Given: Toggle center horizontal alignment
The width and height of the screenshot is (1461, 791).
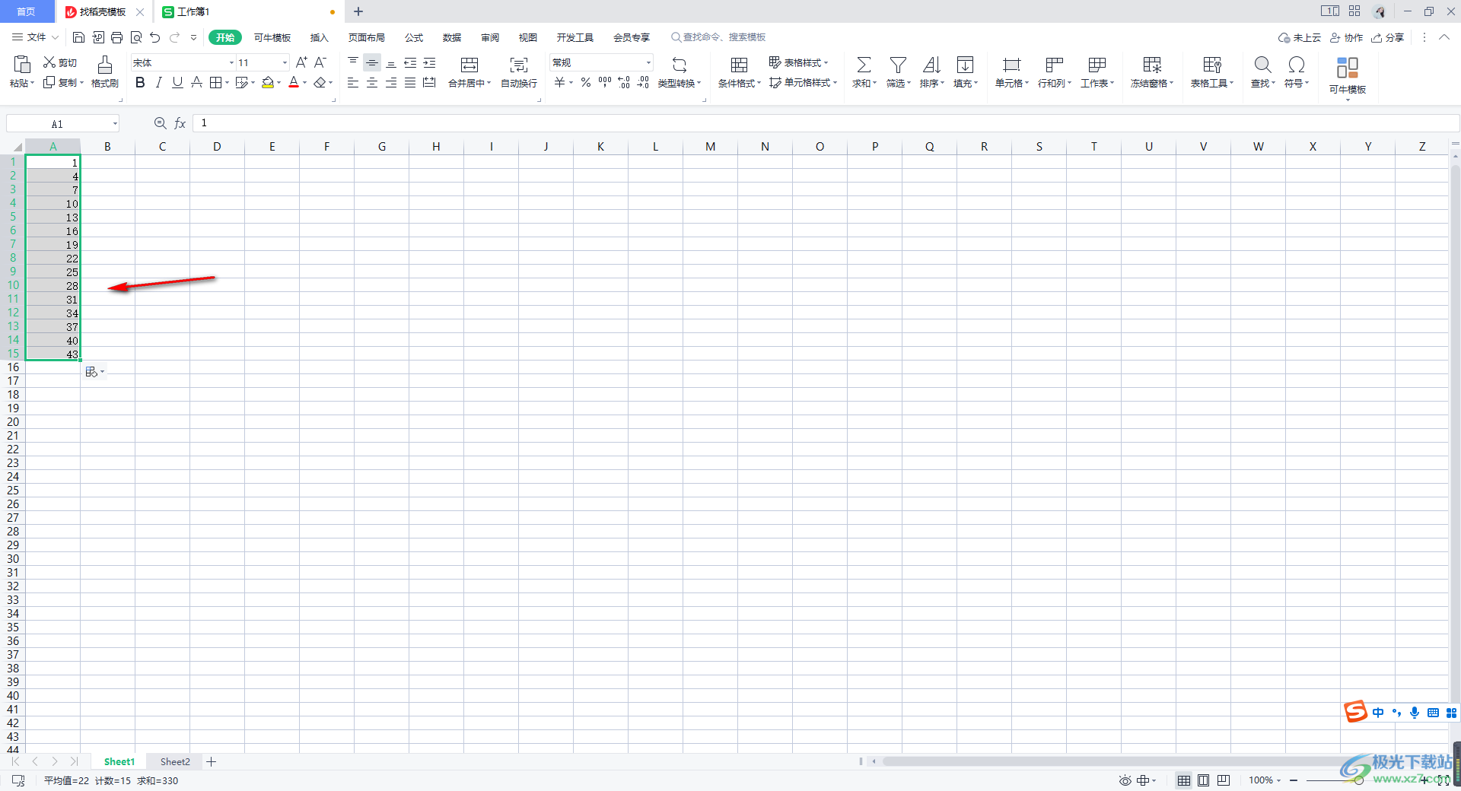Looking at the screenshot, I should tap(372, 82).
